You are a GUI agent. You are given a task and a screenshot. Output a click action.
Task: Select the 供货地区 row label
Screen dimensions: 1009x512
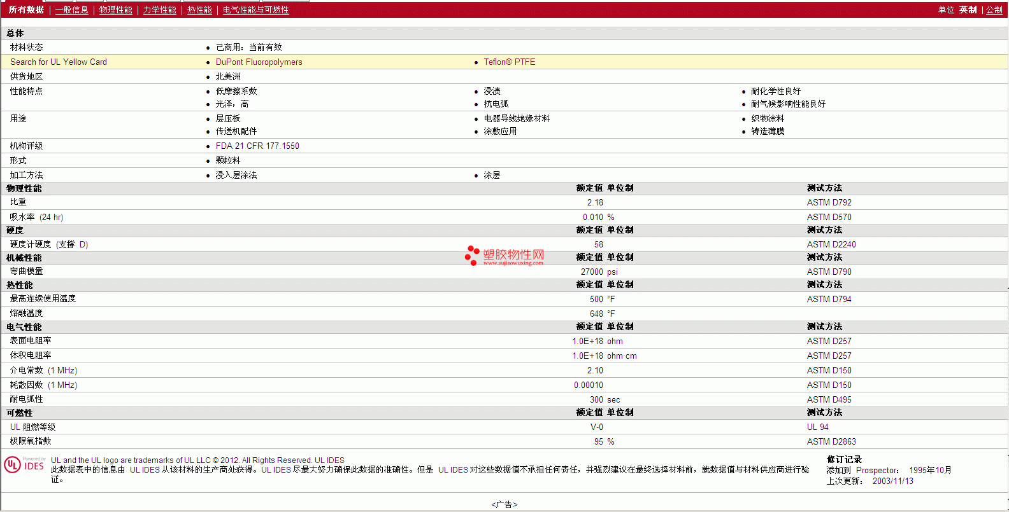coord(27,77)
